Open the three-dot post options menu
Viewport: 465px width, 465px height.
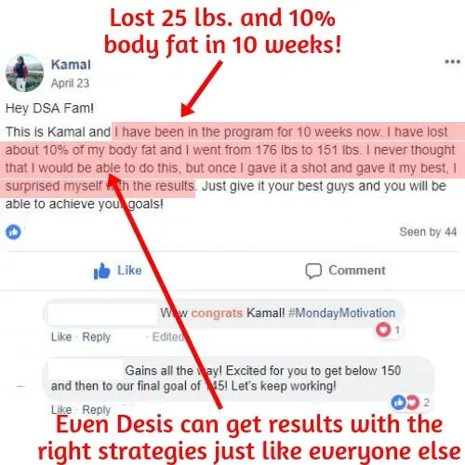[452, 61]
